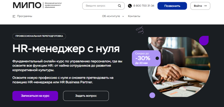Click the squiggle decoration above the photo
Screen dimensions: 224x107
click(140, 30)
